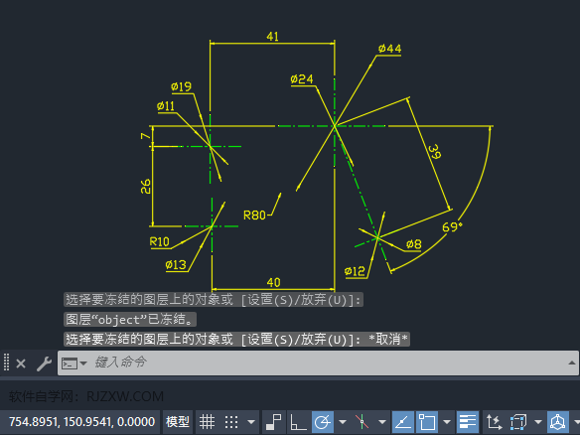Toggle object snap tracking
580x435 pixels.
402,422
